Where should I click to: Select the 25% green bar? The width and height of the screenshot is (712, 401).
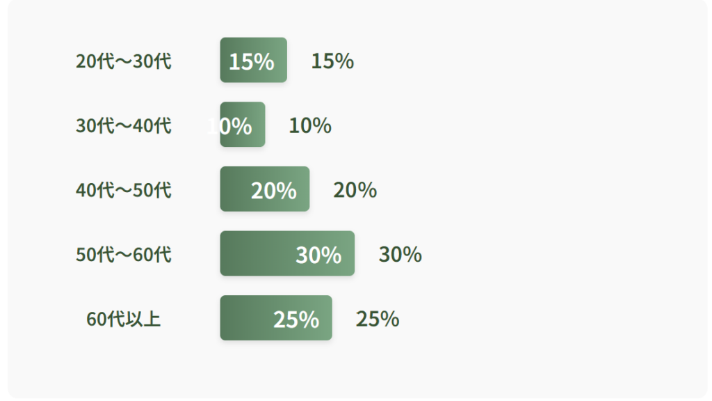(x=276, y=318)
